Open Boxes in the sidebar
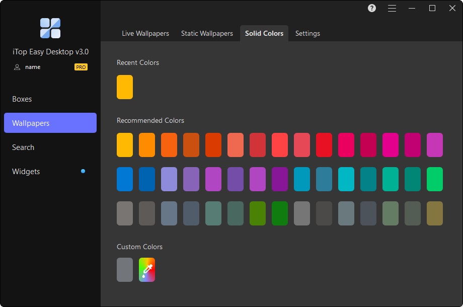Image resolution: width=463 pixels, height=307 pixels. point(22,99)
